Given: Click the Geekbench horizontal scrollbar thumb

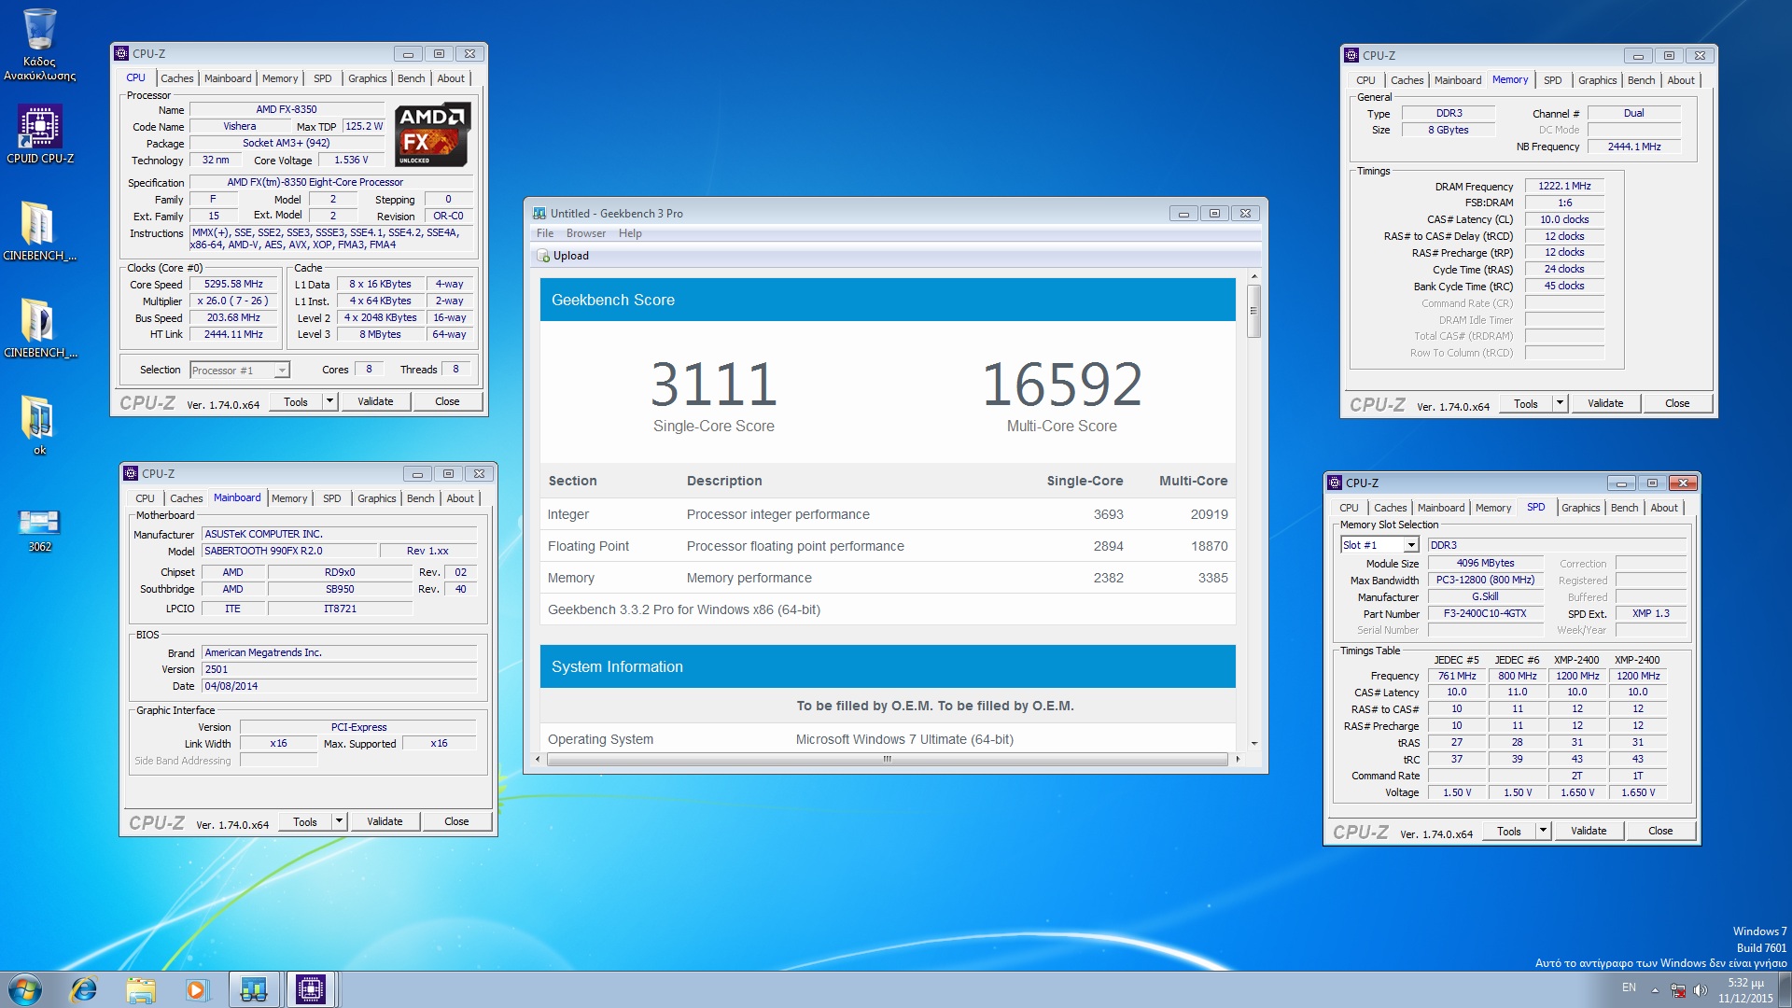Looking at the screenshot, I should click(x=887, y=759).
